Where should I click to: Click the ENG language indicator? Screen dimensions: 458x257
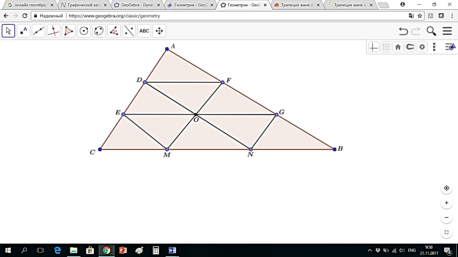(412, 250)
